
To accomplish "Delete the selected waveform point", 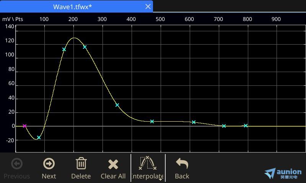I will coord(81,169).
